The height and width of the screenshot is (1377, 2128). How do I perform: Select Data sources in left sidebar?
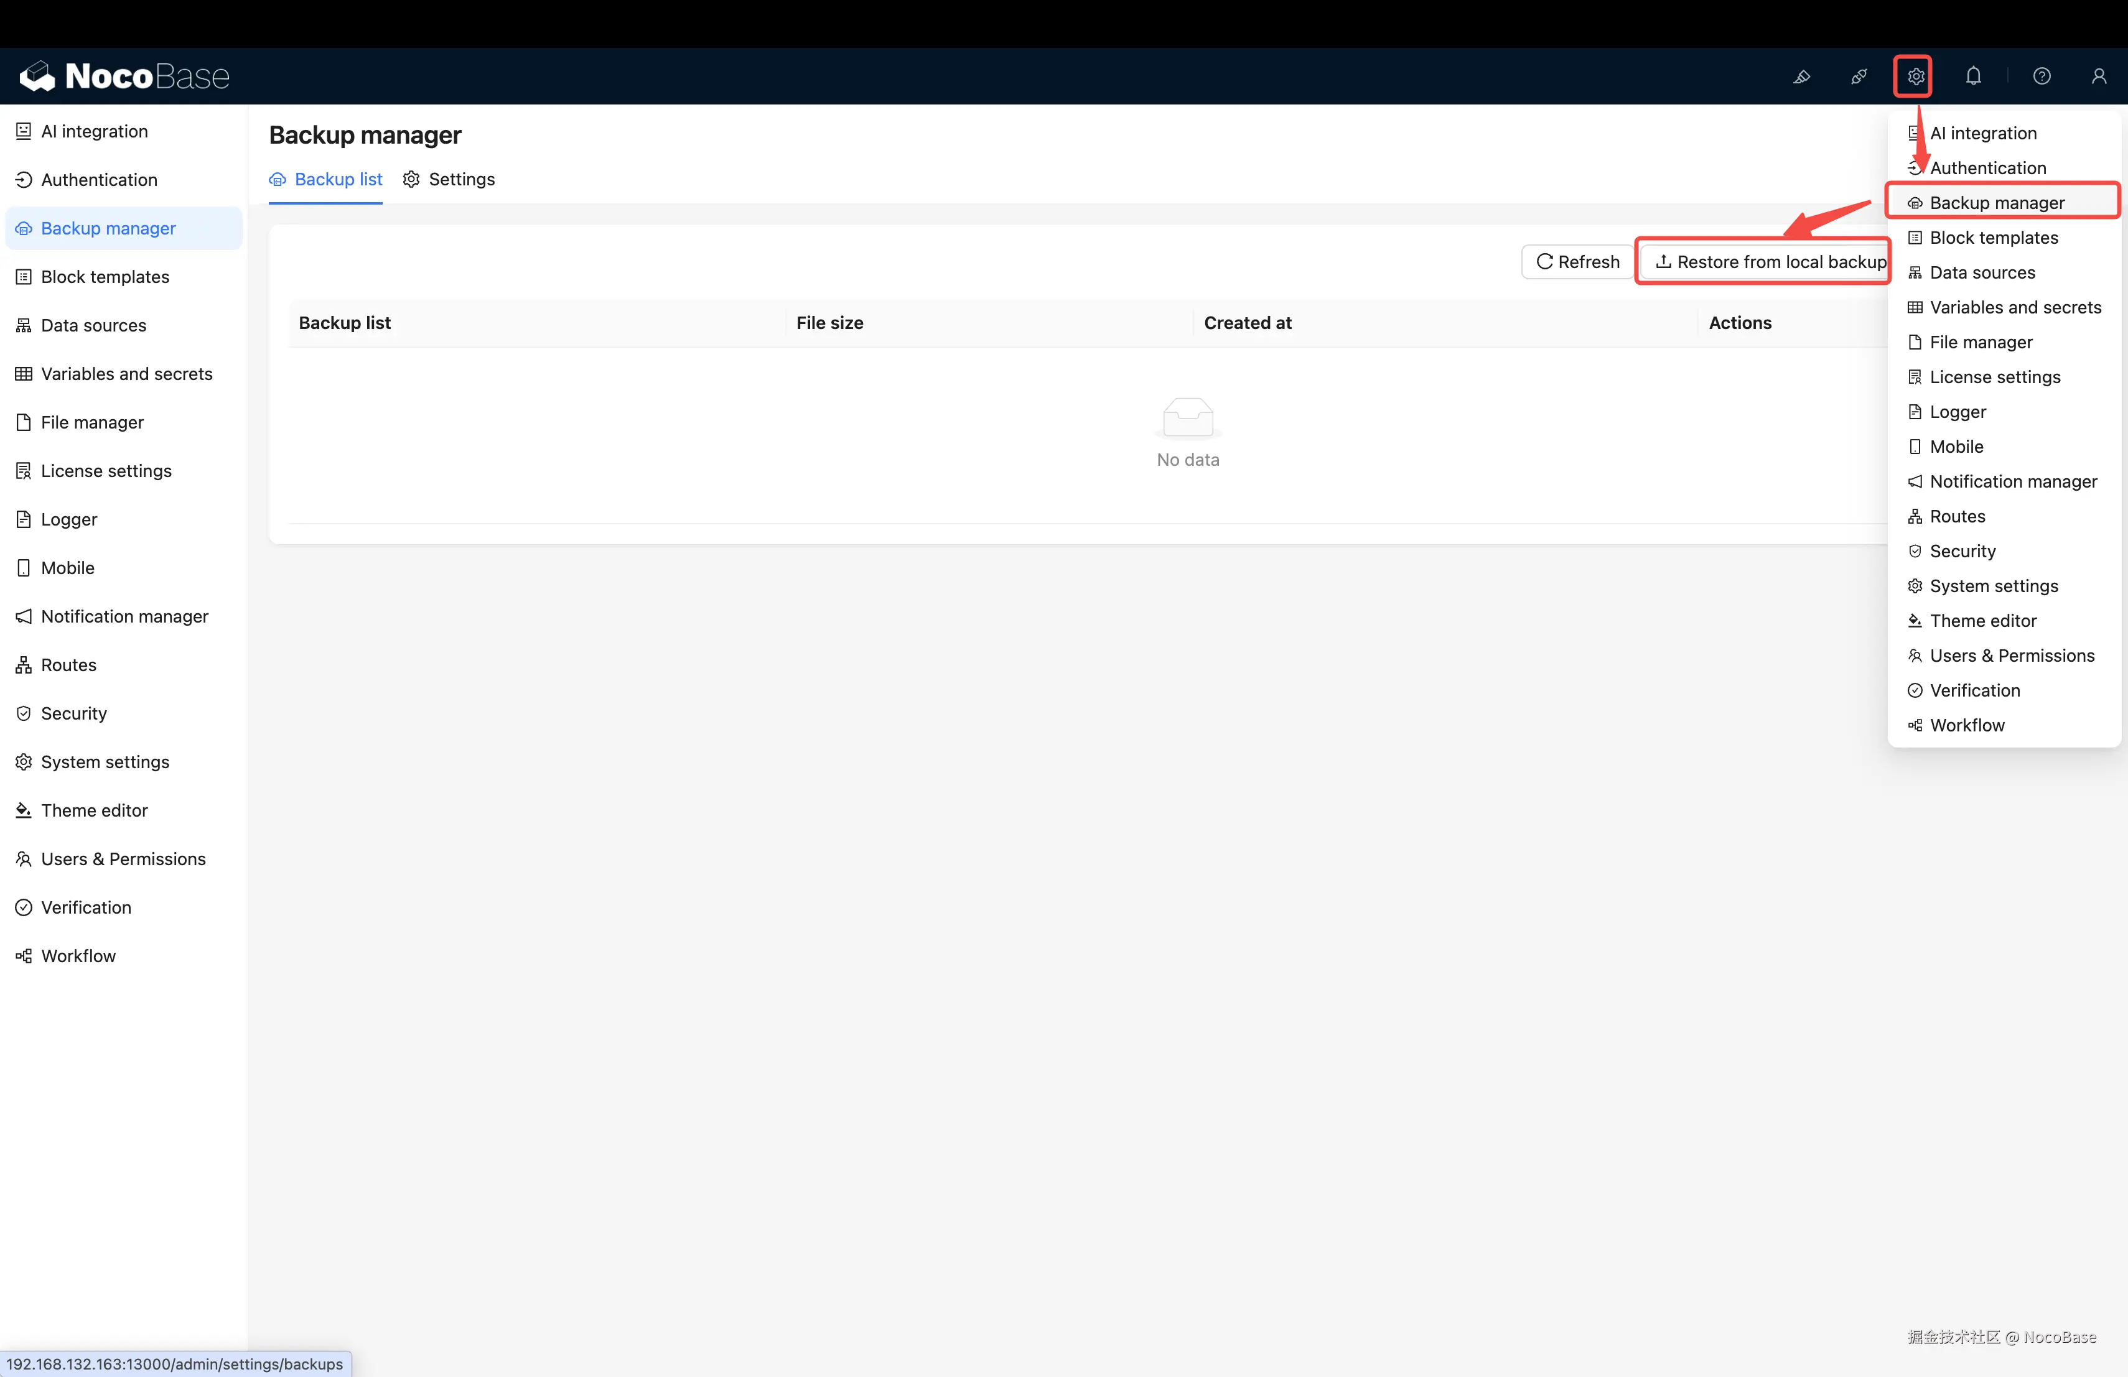click(x=93, y=325)
